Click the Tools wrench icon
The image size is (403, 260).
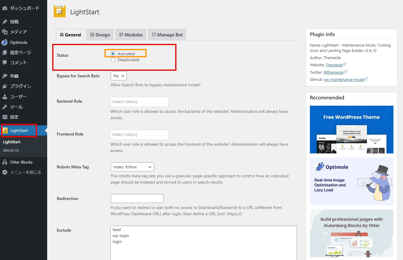pos(5,107)
